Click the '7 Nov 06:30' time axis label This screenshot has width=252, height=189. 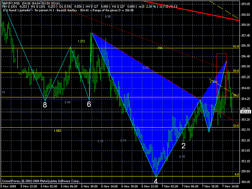[x=190, y=186]
